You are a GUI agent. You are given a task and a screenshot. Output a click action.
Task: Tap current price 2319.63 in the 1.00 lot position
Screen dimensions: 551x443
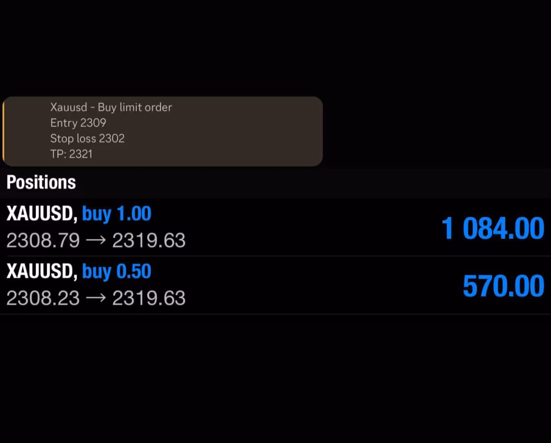149,241
